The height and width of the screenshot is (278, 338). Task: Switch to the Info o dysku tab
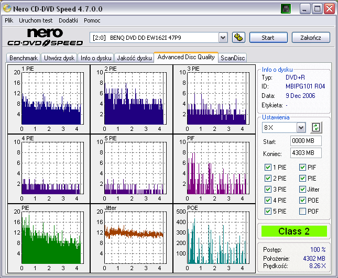[x=96, y=58]
